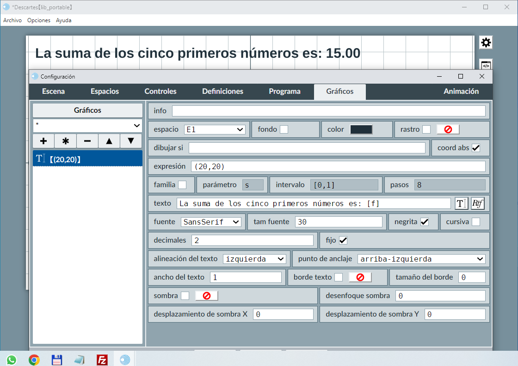The image size is (518, 366).
Task: Click the rastro color button
Action: point(448,129)
